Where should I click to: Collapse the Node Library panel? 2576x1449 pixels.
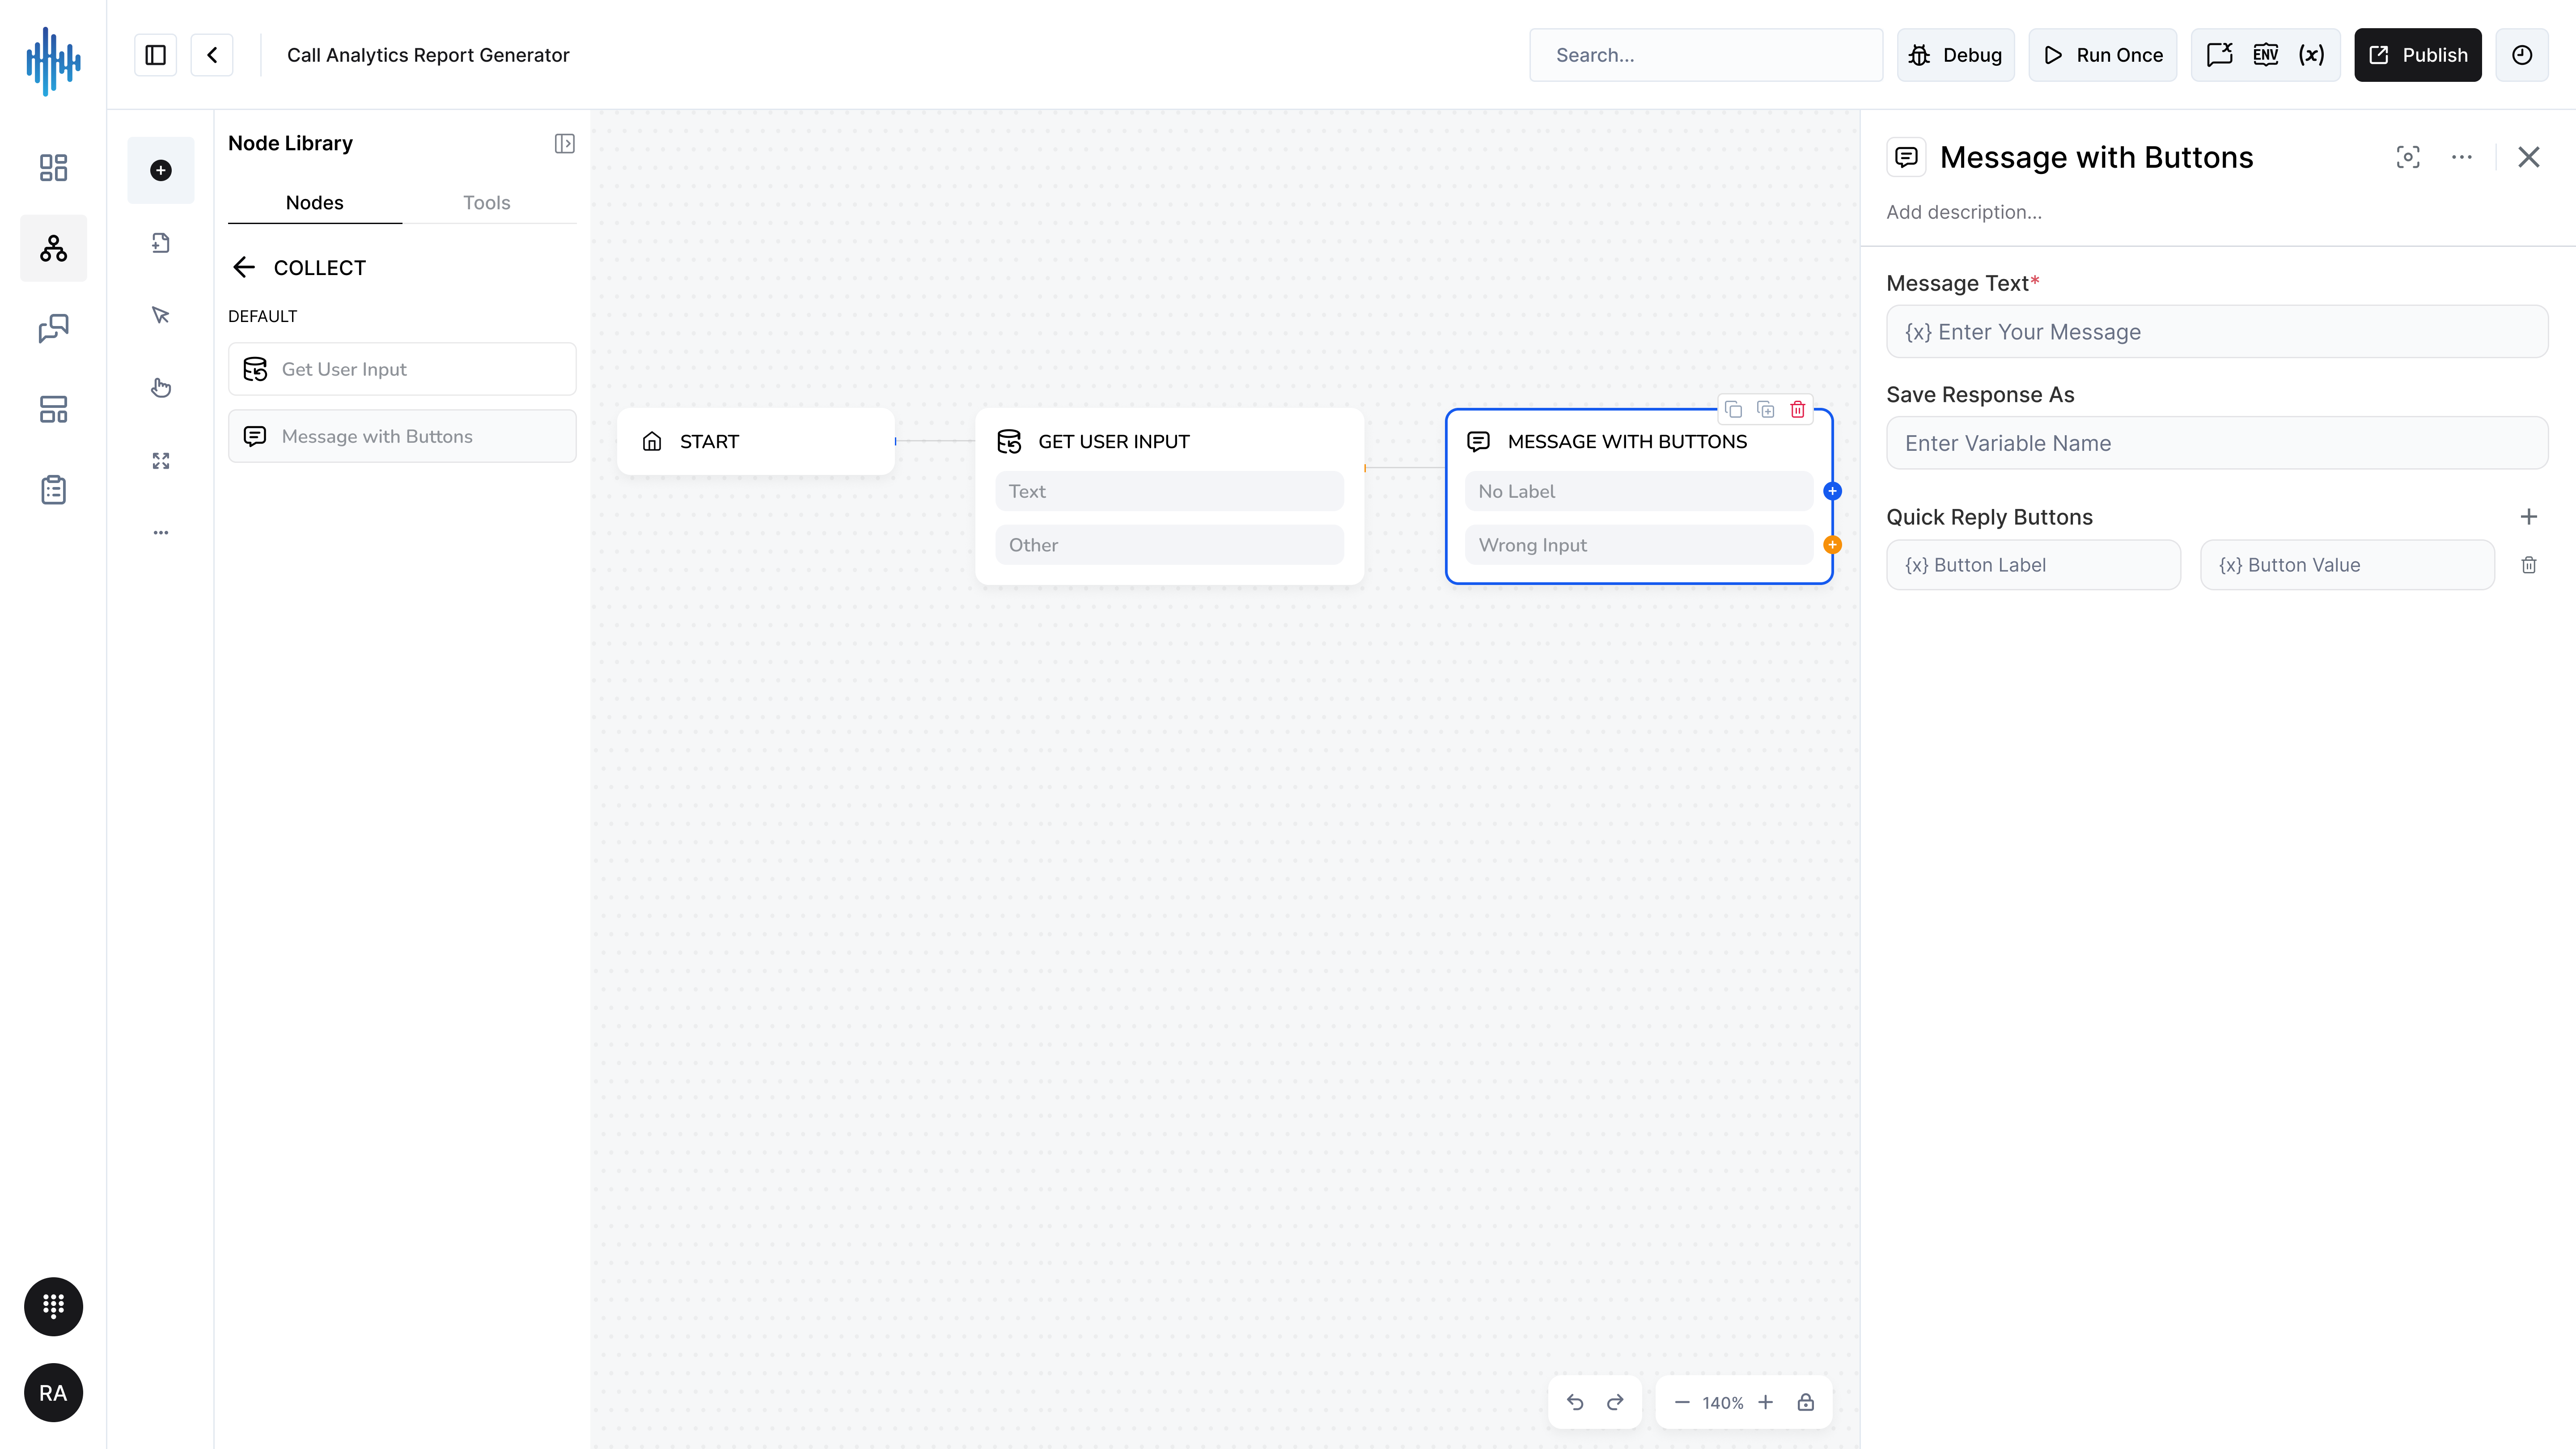(x=564, y=144)
